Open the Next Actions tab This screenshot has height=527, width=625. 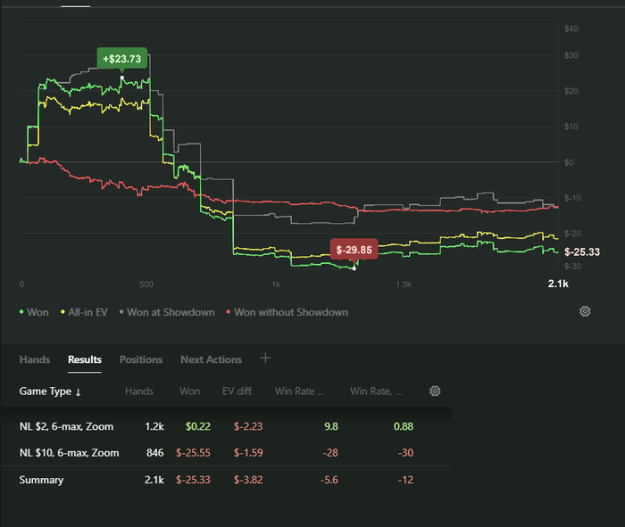click(212, 359)
